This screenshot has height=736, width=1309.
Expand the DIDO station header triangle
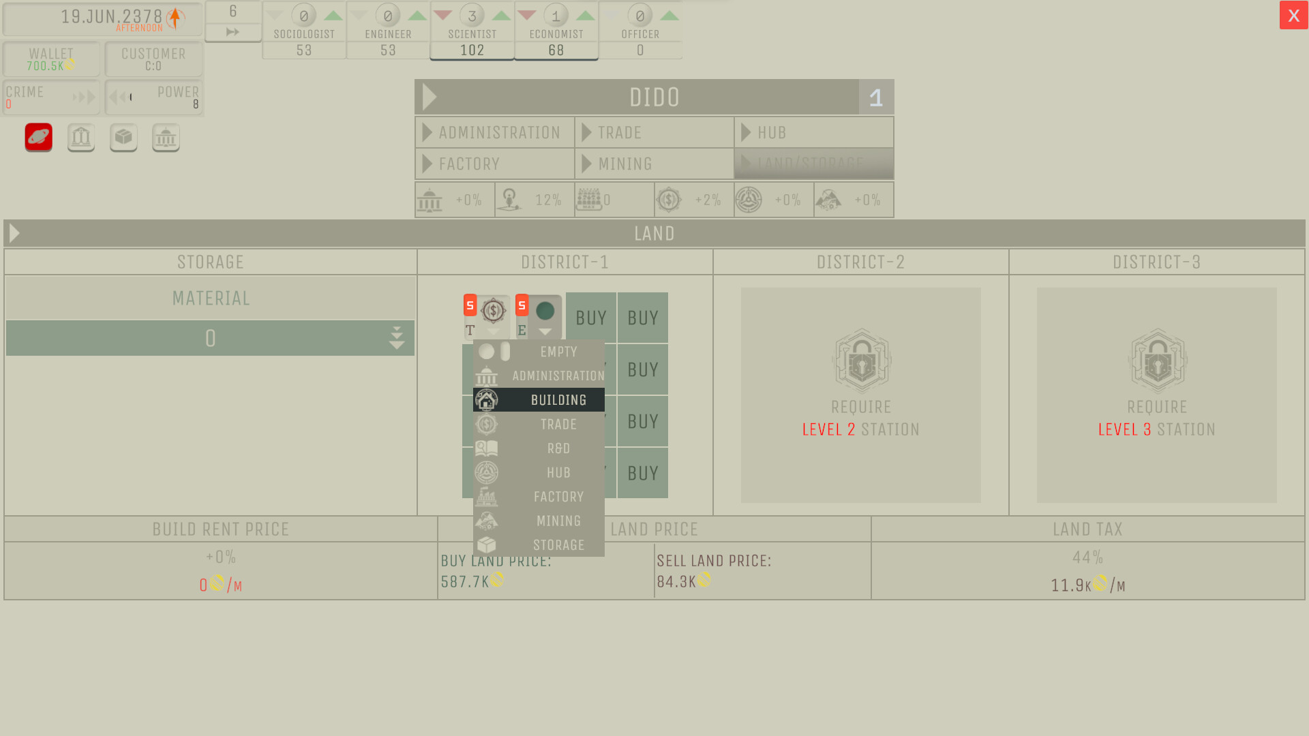click(430, 97)
